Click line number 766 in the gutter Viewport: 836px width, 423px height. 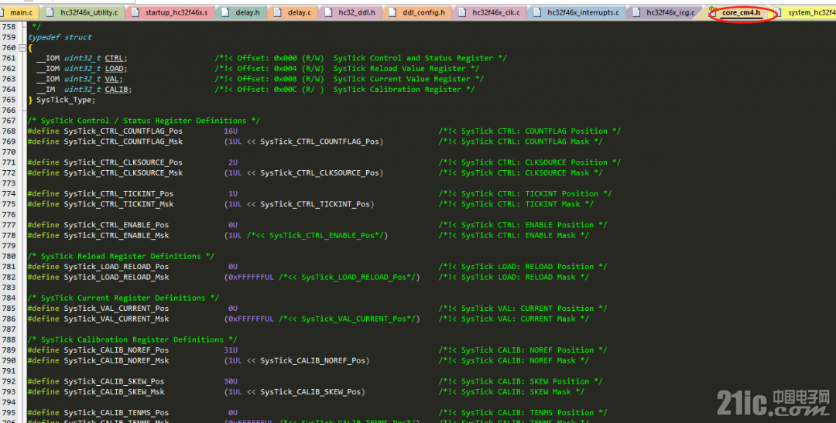coord(9,111)
